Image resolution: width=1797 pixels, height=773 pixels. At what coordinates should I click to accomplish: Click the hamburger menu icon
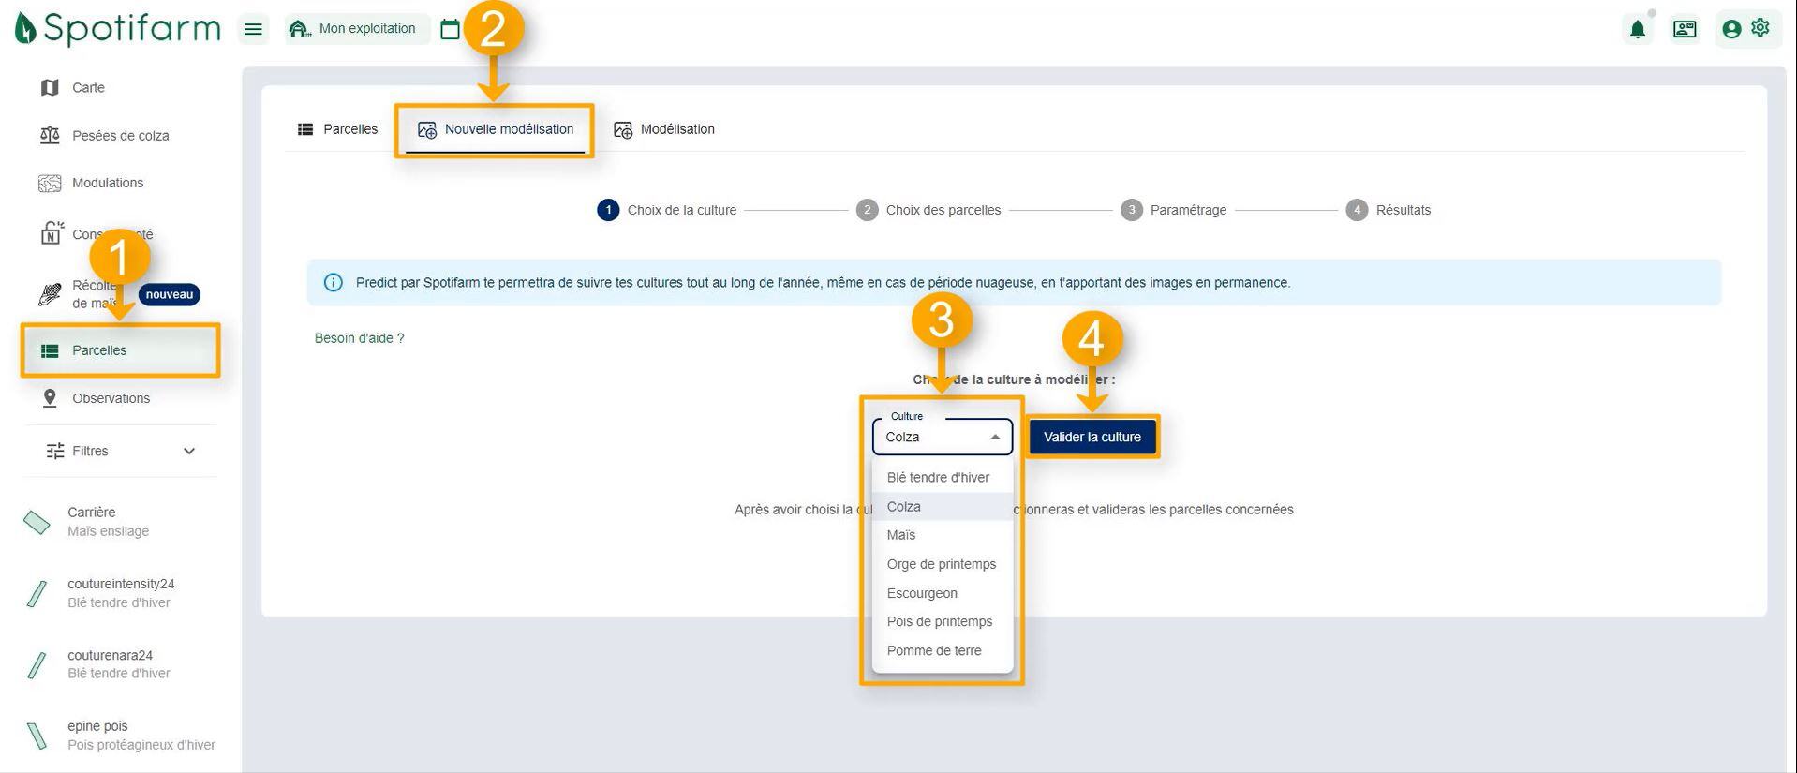(253, 29)
